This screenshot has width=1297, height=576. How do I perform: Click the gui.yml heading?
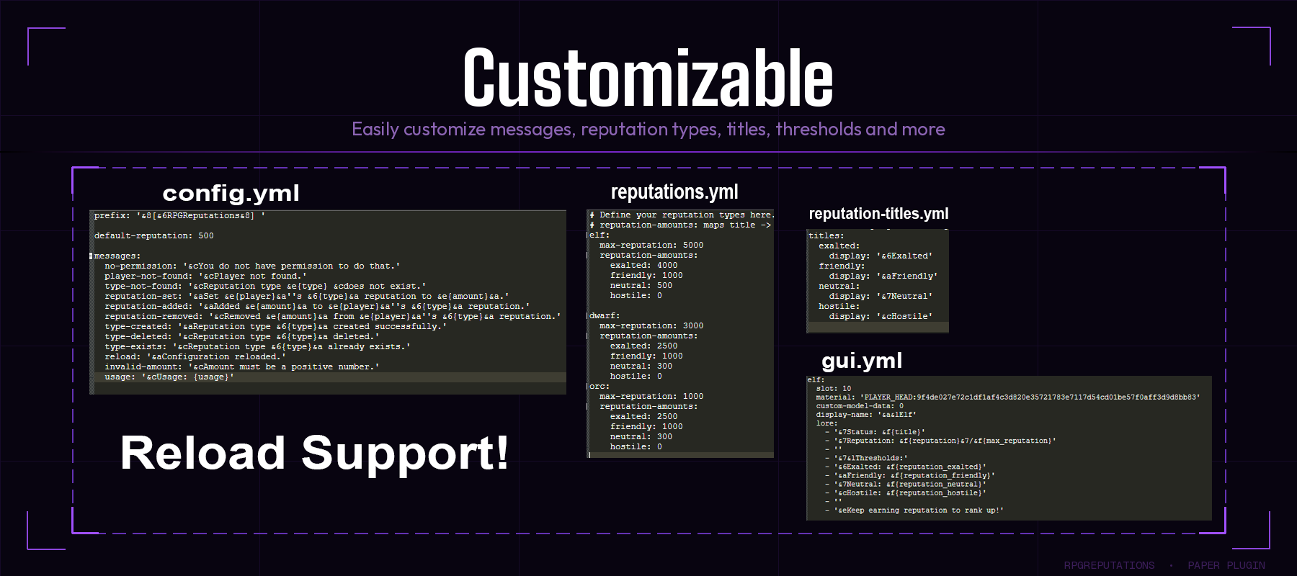[x=862, y=360]
